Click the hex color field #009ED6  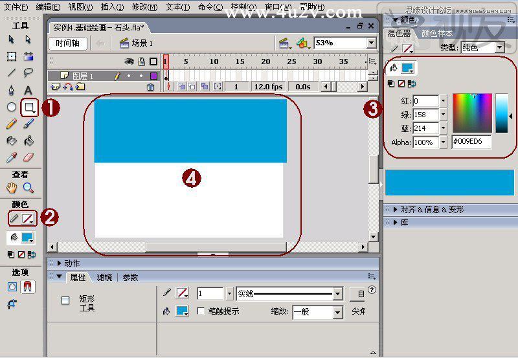471,142
